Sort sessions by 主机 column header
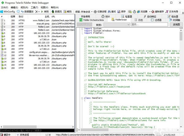This screenshot has width=184, height=136. [x=47, y=17]
